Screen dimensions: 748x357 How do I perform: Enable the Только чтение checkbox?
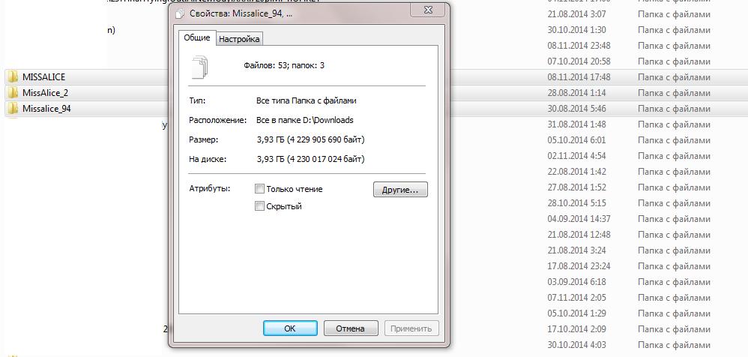[259, 189]
